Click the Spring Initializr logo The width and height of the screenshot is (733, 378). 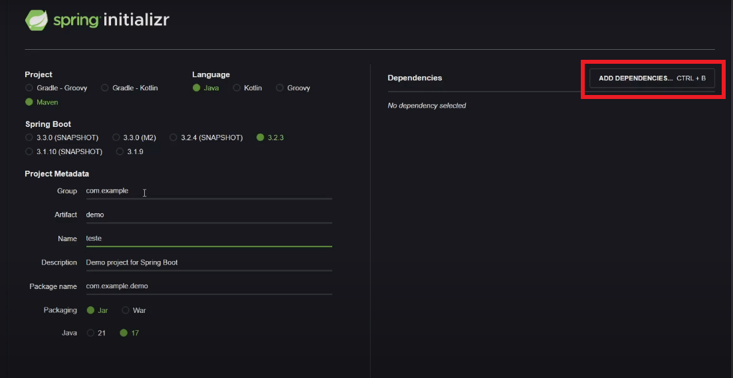97,20
